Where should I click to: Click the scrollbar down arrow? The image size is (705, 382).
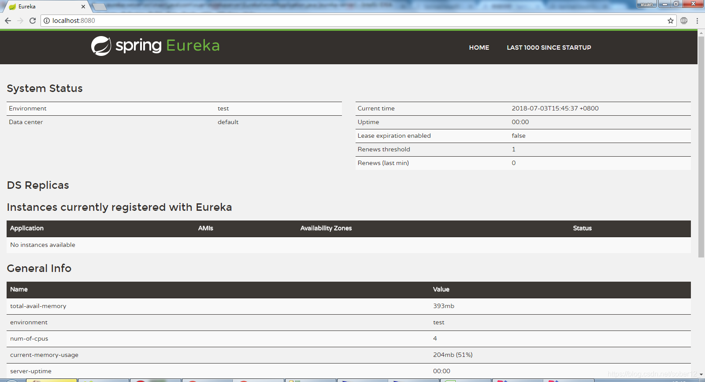point(701,375)
